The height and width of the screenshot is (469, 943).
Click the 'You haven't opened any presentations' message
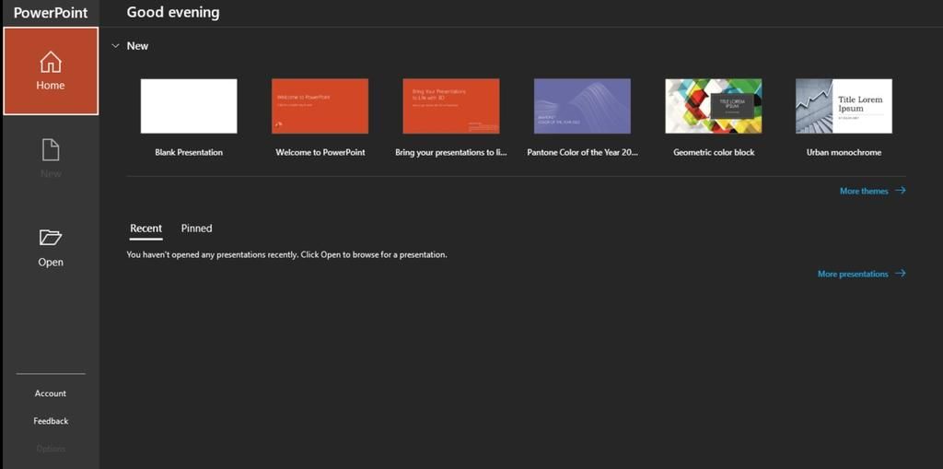pyautogui.click(x=287, y=254)
